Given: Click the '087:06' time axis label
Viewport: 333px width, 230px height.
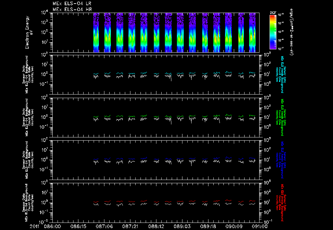Looking at the screenshot, I should point(104,226).
